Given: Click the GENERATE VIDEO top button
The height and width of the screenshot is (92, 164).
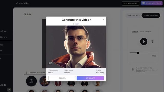Looking at the screenshot, I should pos(152,3).
